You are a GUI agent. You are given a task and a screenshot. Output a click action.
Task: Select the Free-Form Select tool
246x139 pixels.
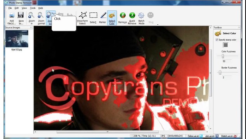[82, 18]
